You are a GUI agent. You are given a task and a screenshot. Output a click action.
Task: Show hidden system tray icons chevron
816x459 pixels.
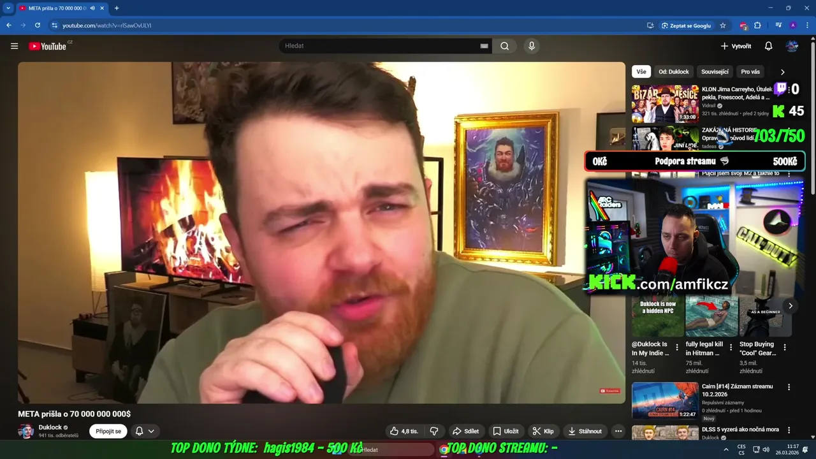[x=726, y=449]
